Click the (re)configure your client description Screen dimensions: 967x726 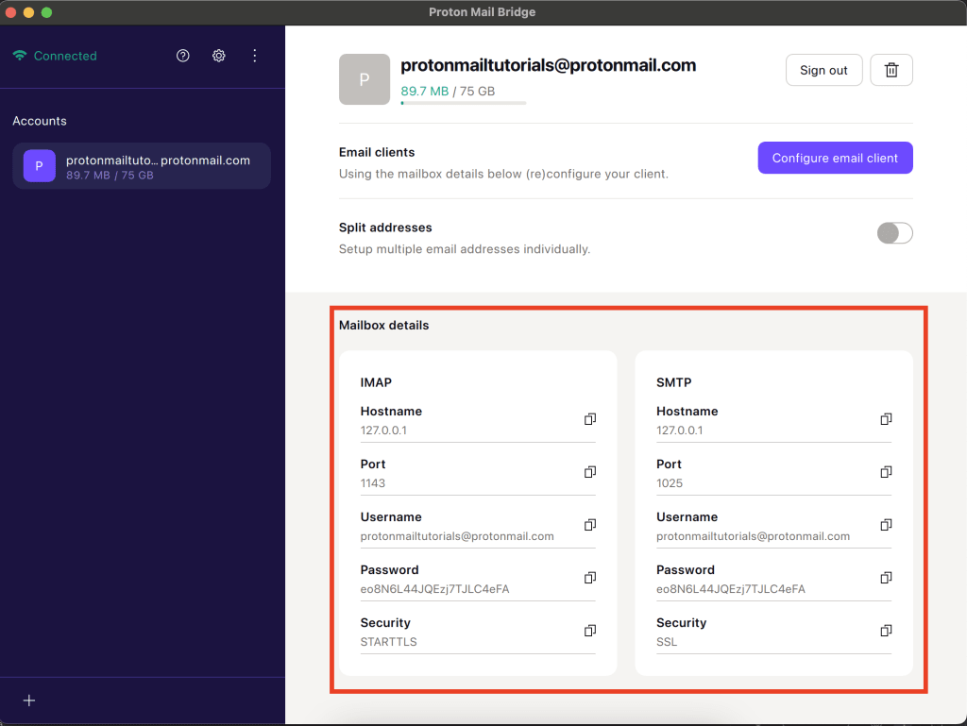(x=503, y=174)
